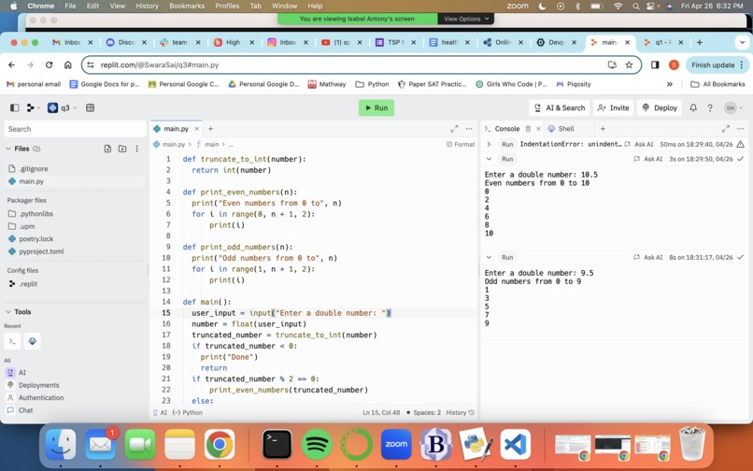
Task: Open Spotify from the dock
Action: [x=317, y=444]
